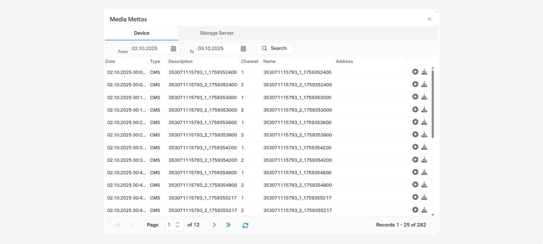Refresh the records list

[245, 225]
